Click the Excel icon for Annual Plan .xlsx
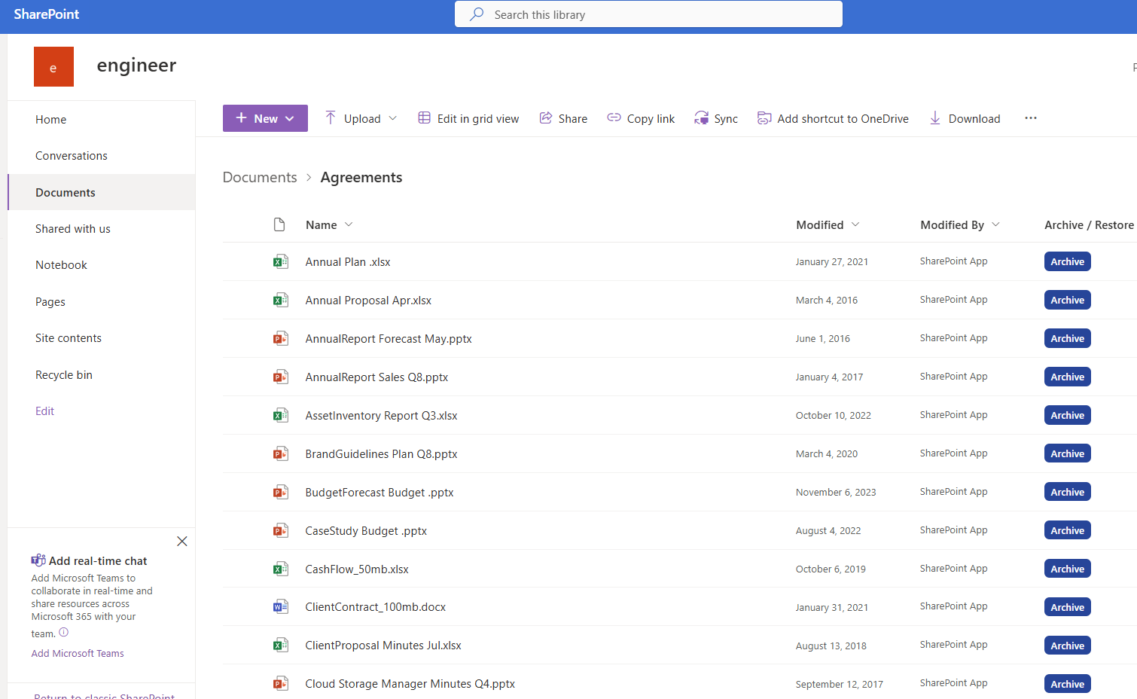 (x=280, y=262)
